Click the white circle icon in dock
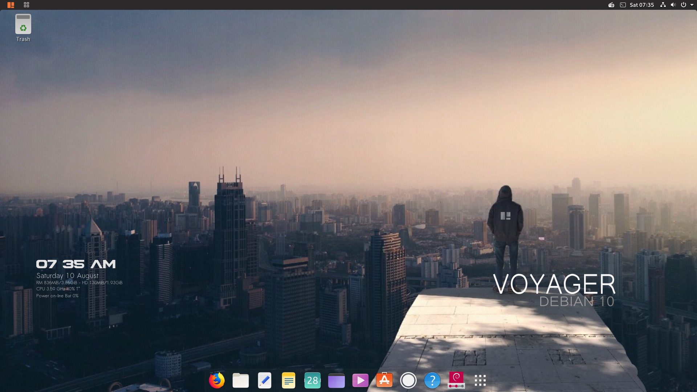Screen dimensions: 697x392 [x=408, y=380]
